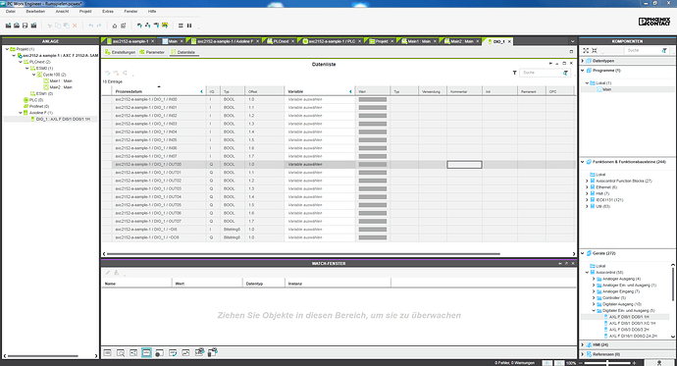677x366 pixels.
Task: Click the Suche field in Komponenten panel
Action: [643, 50]
